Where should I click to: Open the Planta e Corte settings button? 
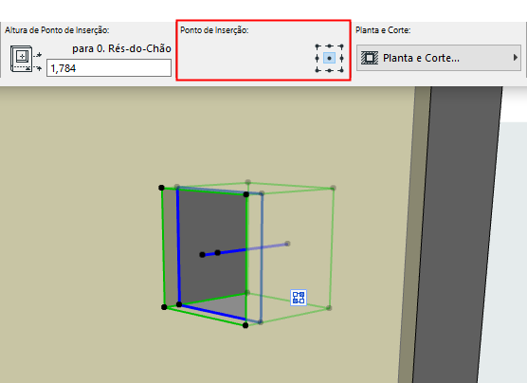[x=439, y=58]
